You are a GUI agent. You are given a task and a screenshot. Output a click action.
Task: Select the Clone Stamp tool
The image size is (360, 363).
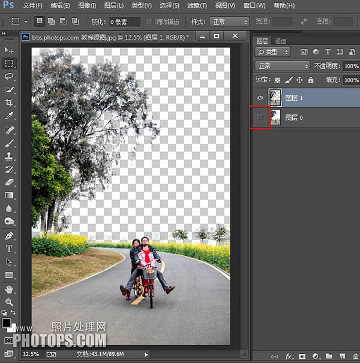pos(9,156)
